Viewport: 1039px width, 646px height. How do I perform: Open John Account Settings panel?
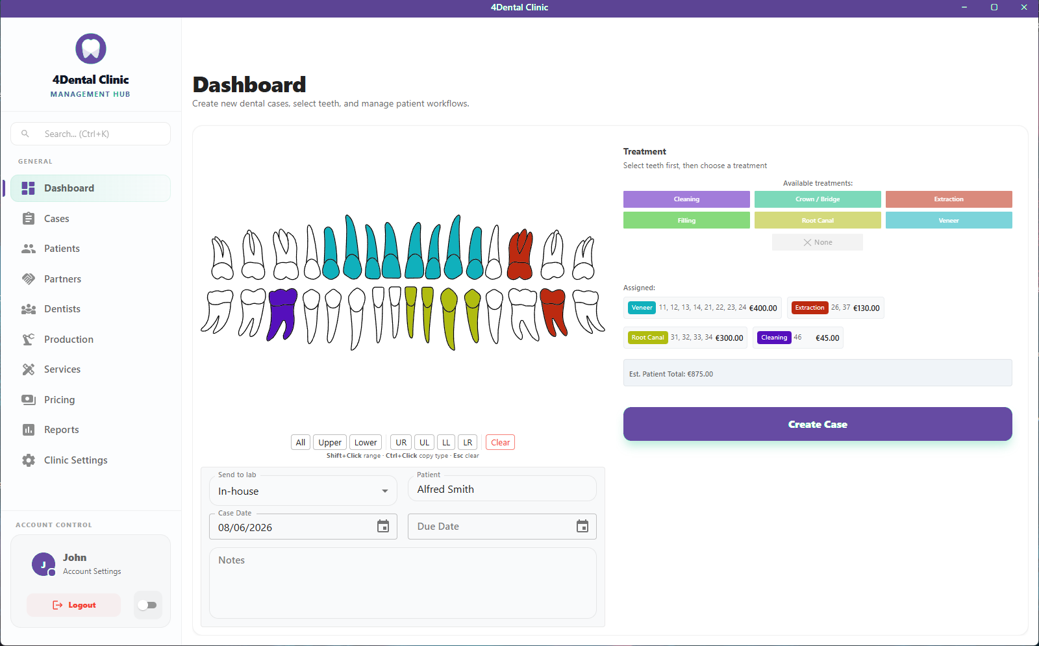pyautogui.click(x=90, y=564)
